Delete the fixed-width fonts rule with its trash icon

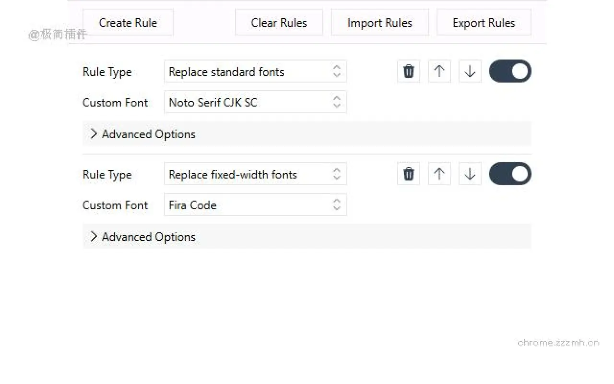[408, 174]
